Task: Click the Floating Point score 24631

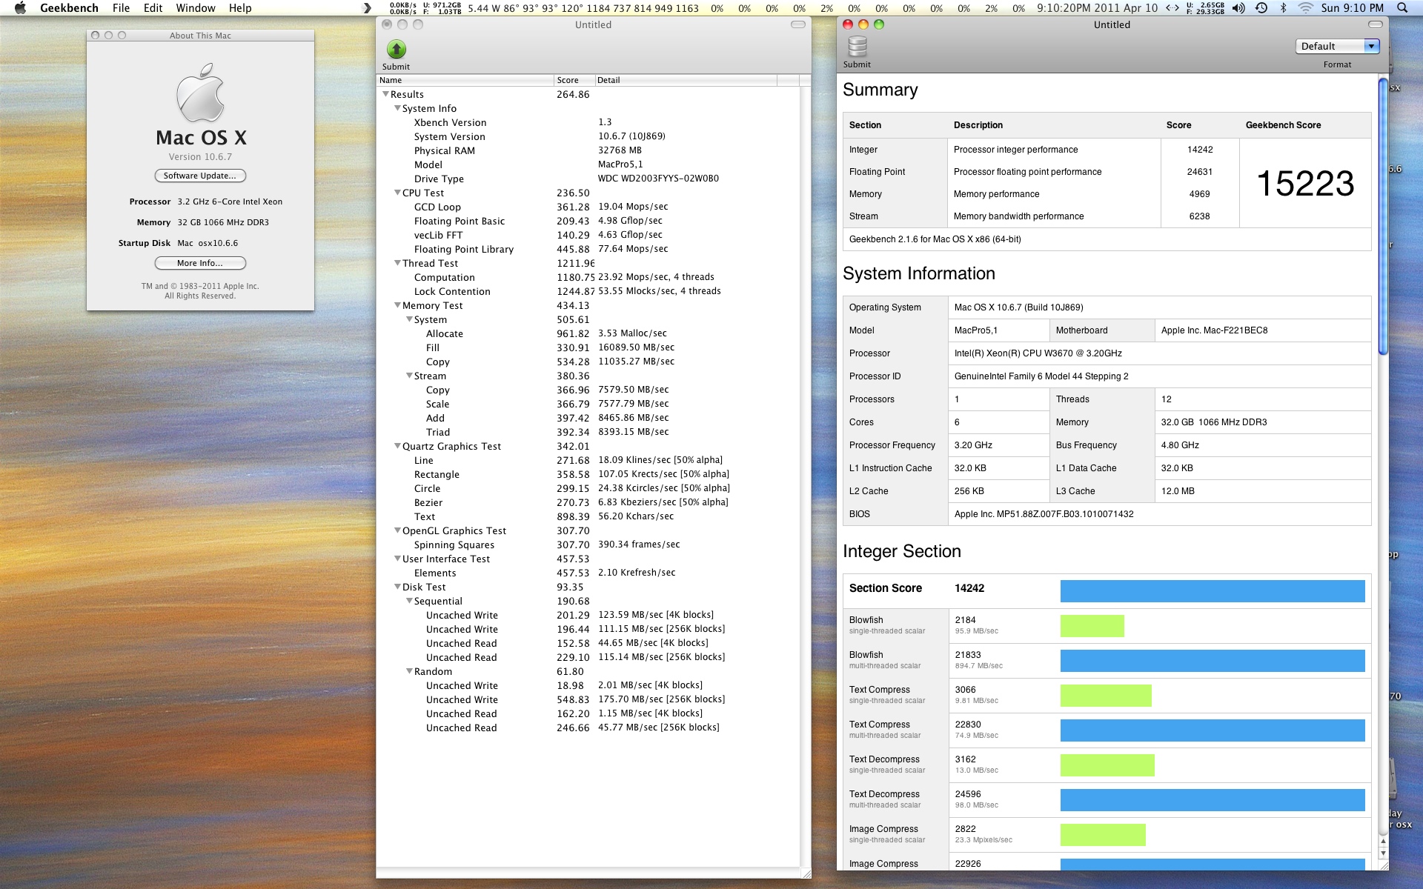Action: (x=1199, y=172)
